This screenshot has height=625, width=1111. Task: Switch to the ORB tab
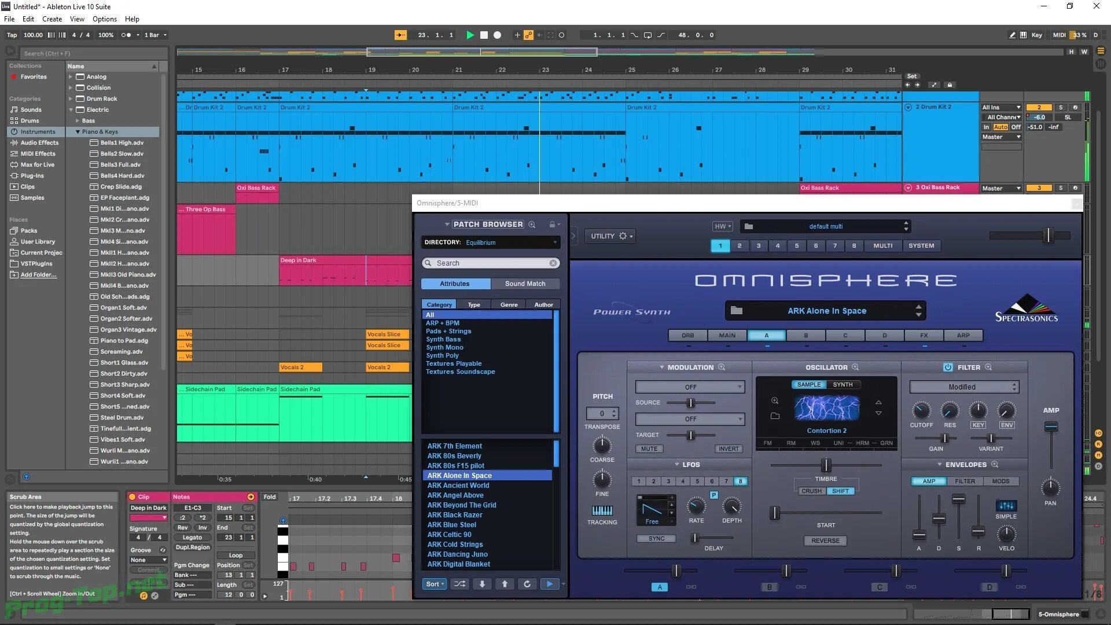(687, 336)
